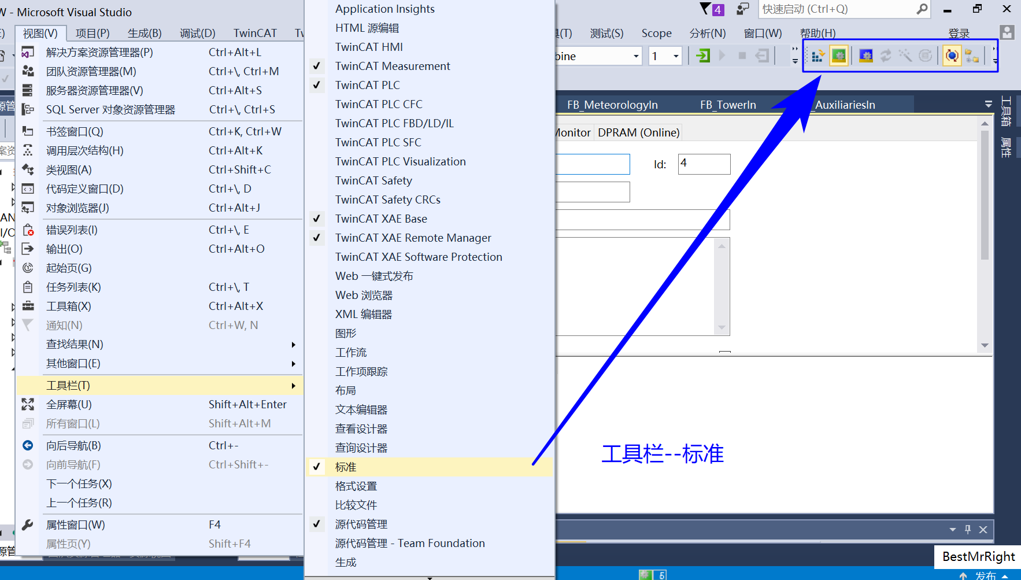Toggle Show Online Data display
The image size is (1021, 580).
coord(952,56)
